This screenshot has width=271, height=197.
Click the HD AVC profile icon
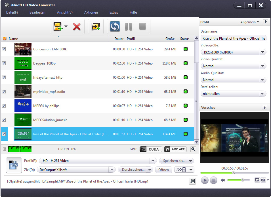(14, 165)
